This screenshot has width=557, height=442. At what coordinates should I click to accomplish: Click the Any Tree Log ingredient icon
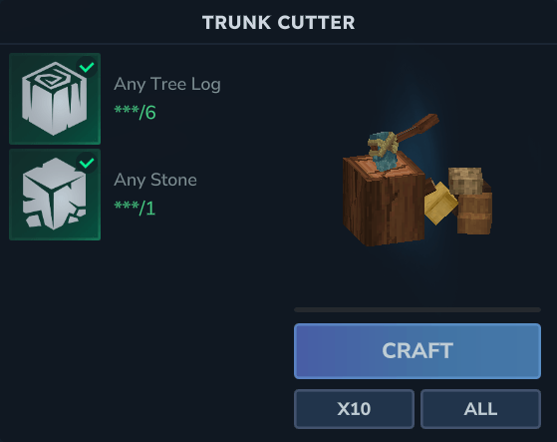tap(55, 99)
